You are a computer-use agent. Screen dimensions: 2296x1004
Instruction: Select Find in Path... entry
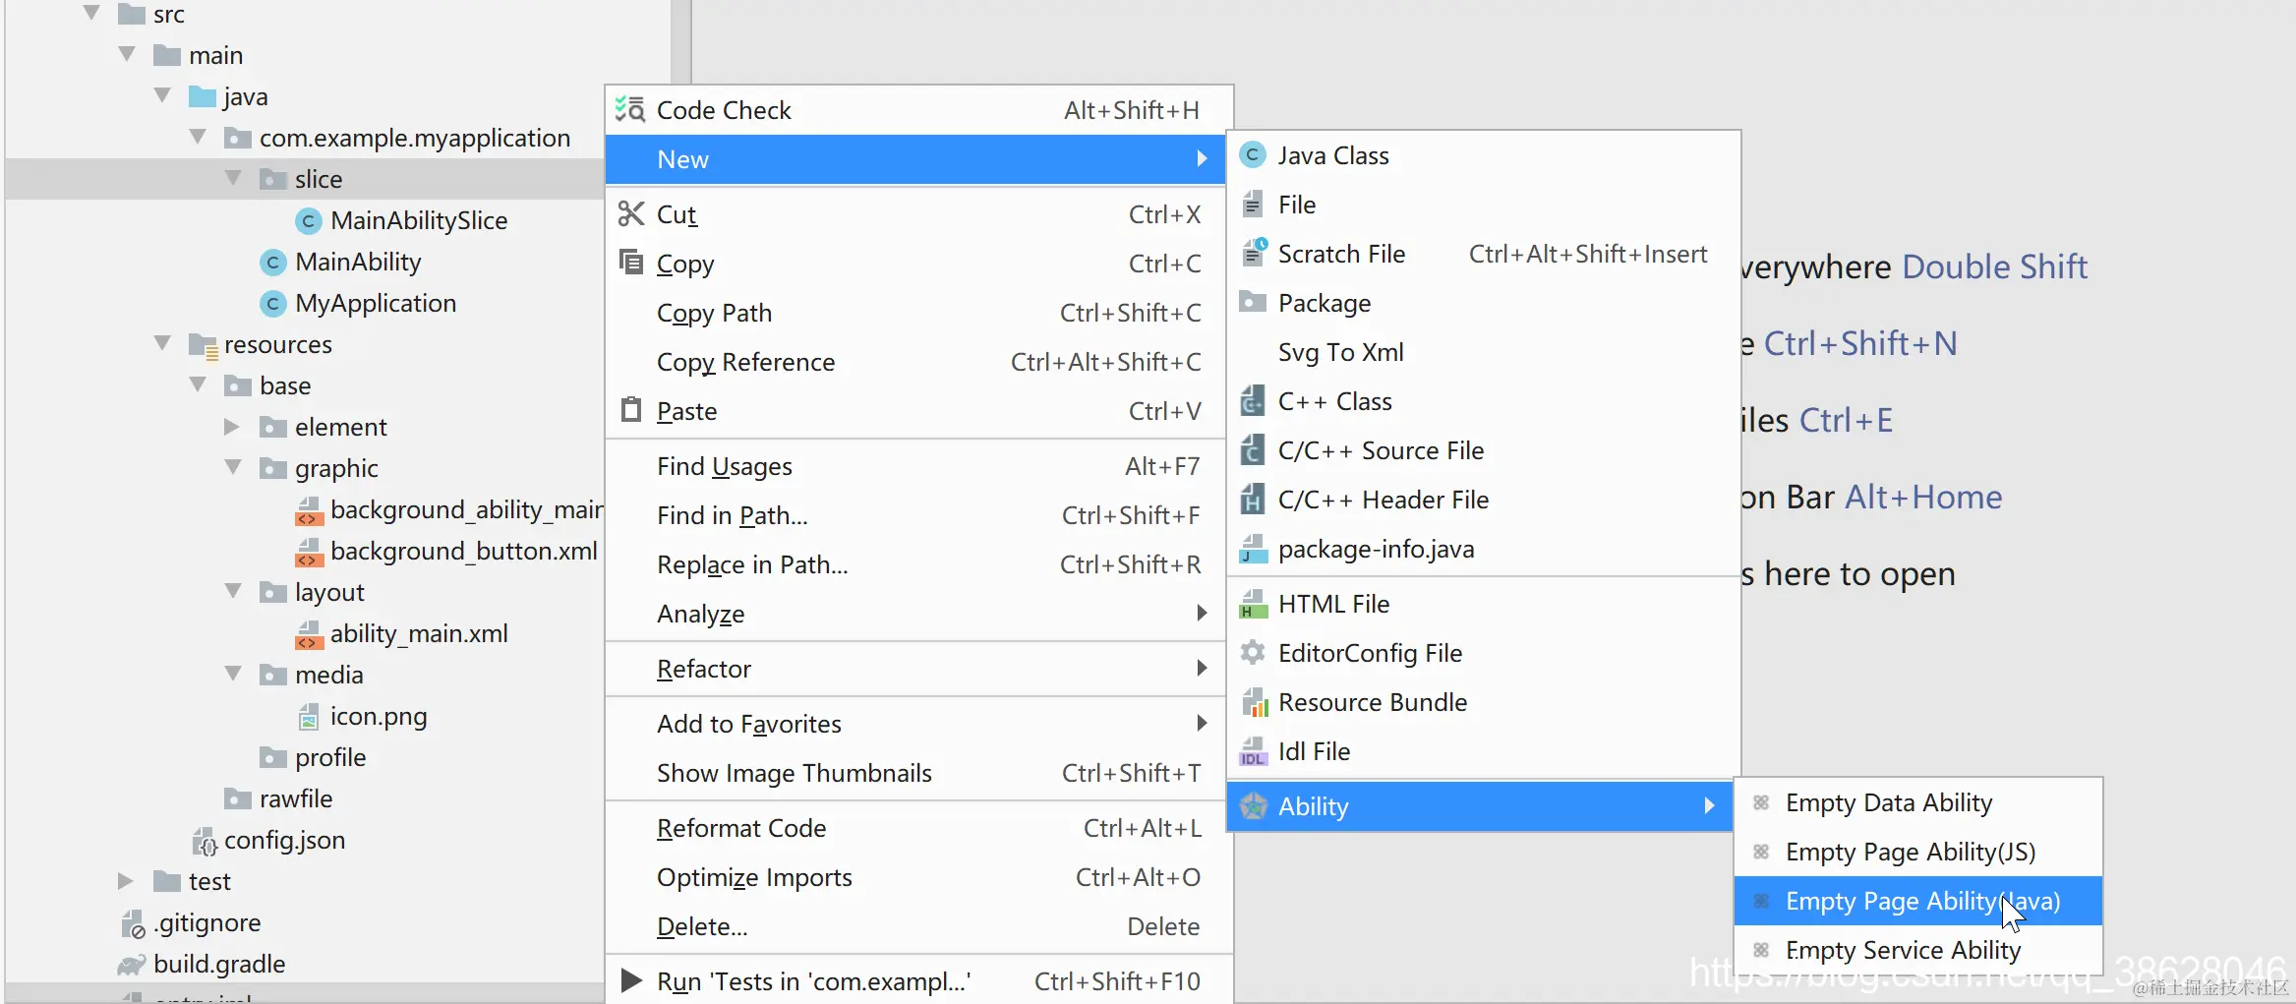point(915,515)
